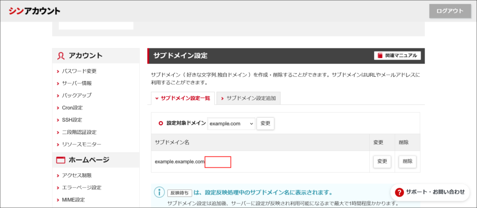Click 変更 button in subdomain row

click(382, 161)
